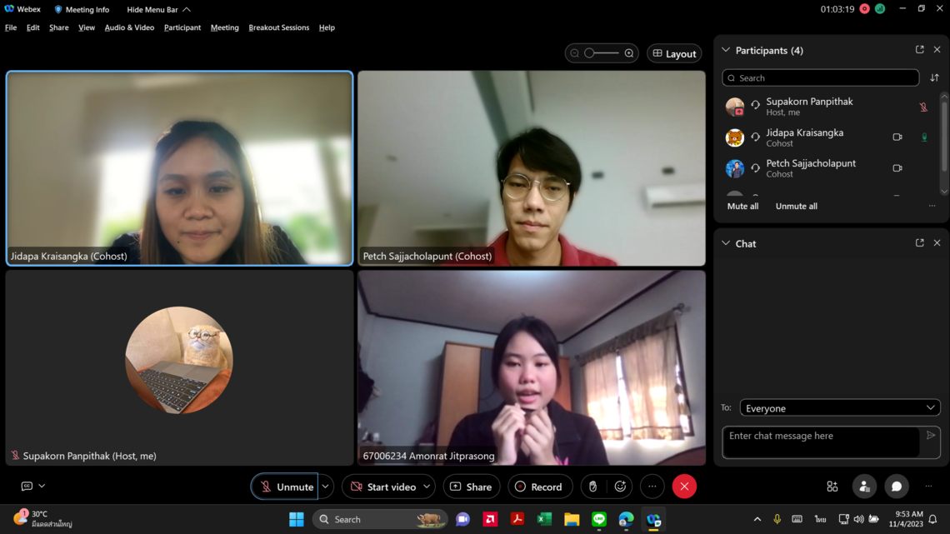Expand audio options arrow beside Unmute
950x534 pixels.
pyautogui.click(x=326, y=487)
